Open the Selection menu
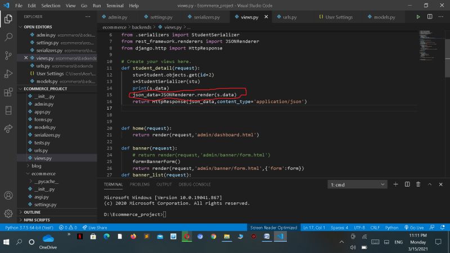This screenshot has height=253, width=450. coord(51,6)
